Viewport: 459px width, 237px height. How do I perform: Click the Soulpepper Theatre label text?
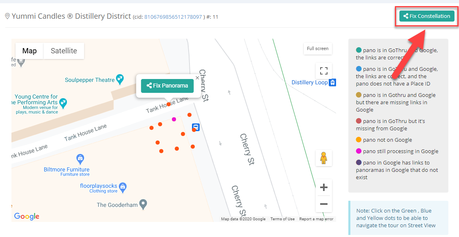[90, 80]
